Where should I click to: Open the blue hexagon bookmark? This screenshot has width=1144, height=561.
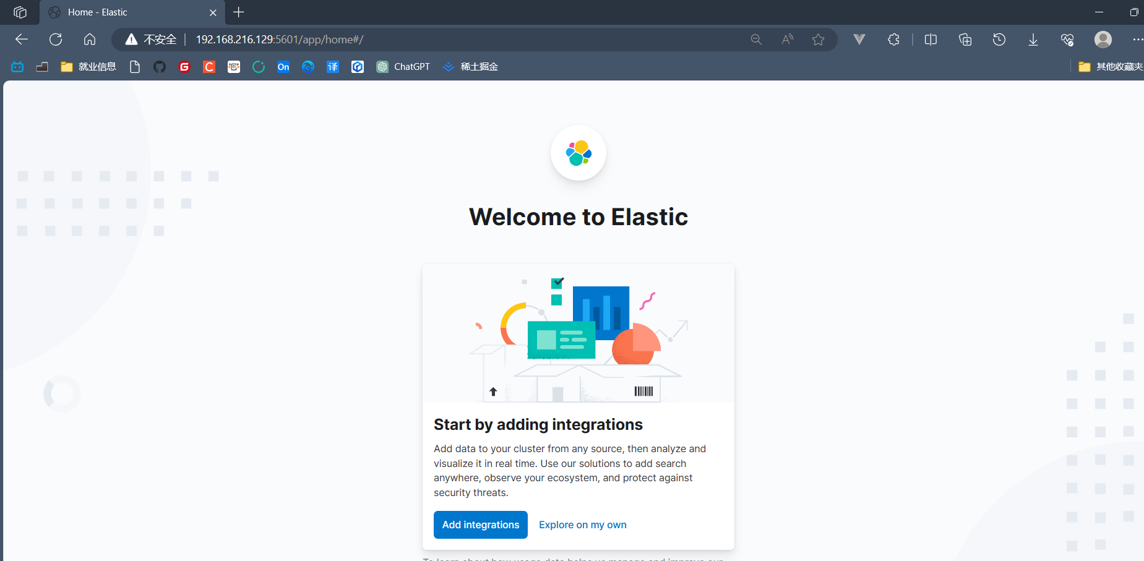click(x=358, y=67)
